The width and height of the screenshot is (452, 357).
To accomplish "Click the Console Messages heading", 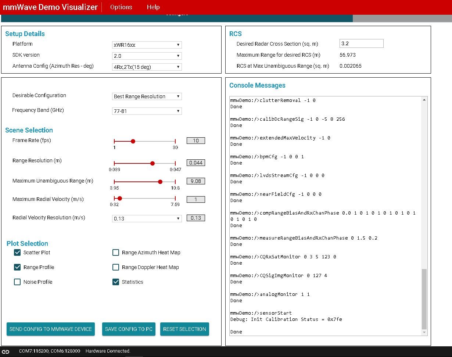I will click(x=257, y=85).
